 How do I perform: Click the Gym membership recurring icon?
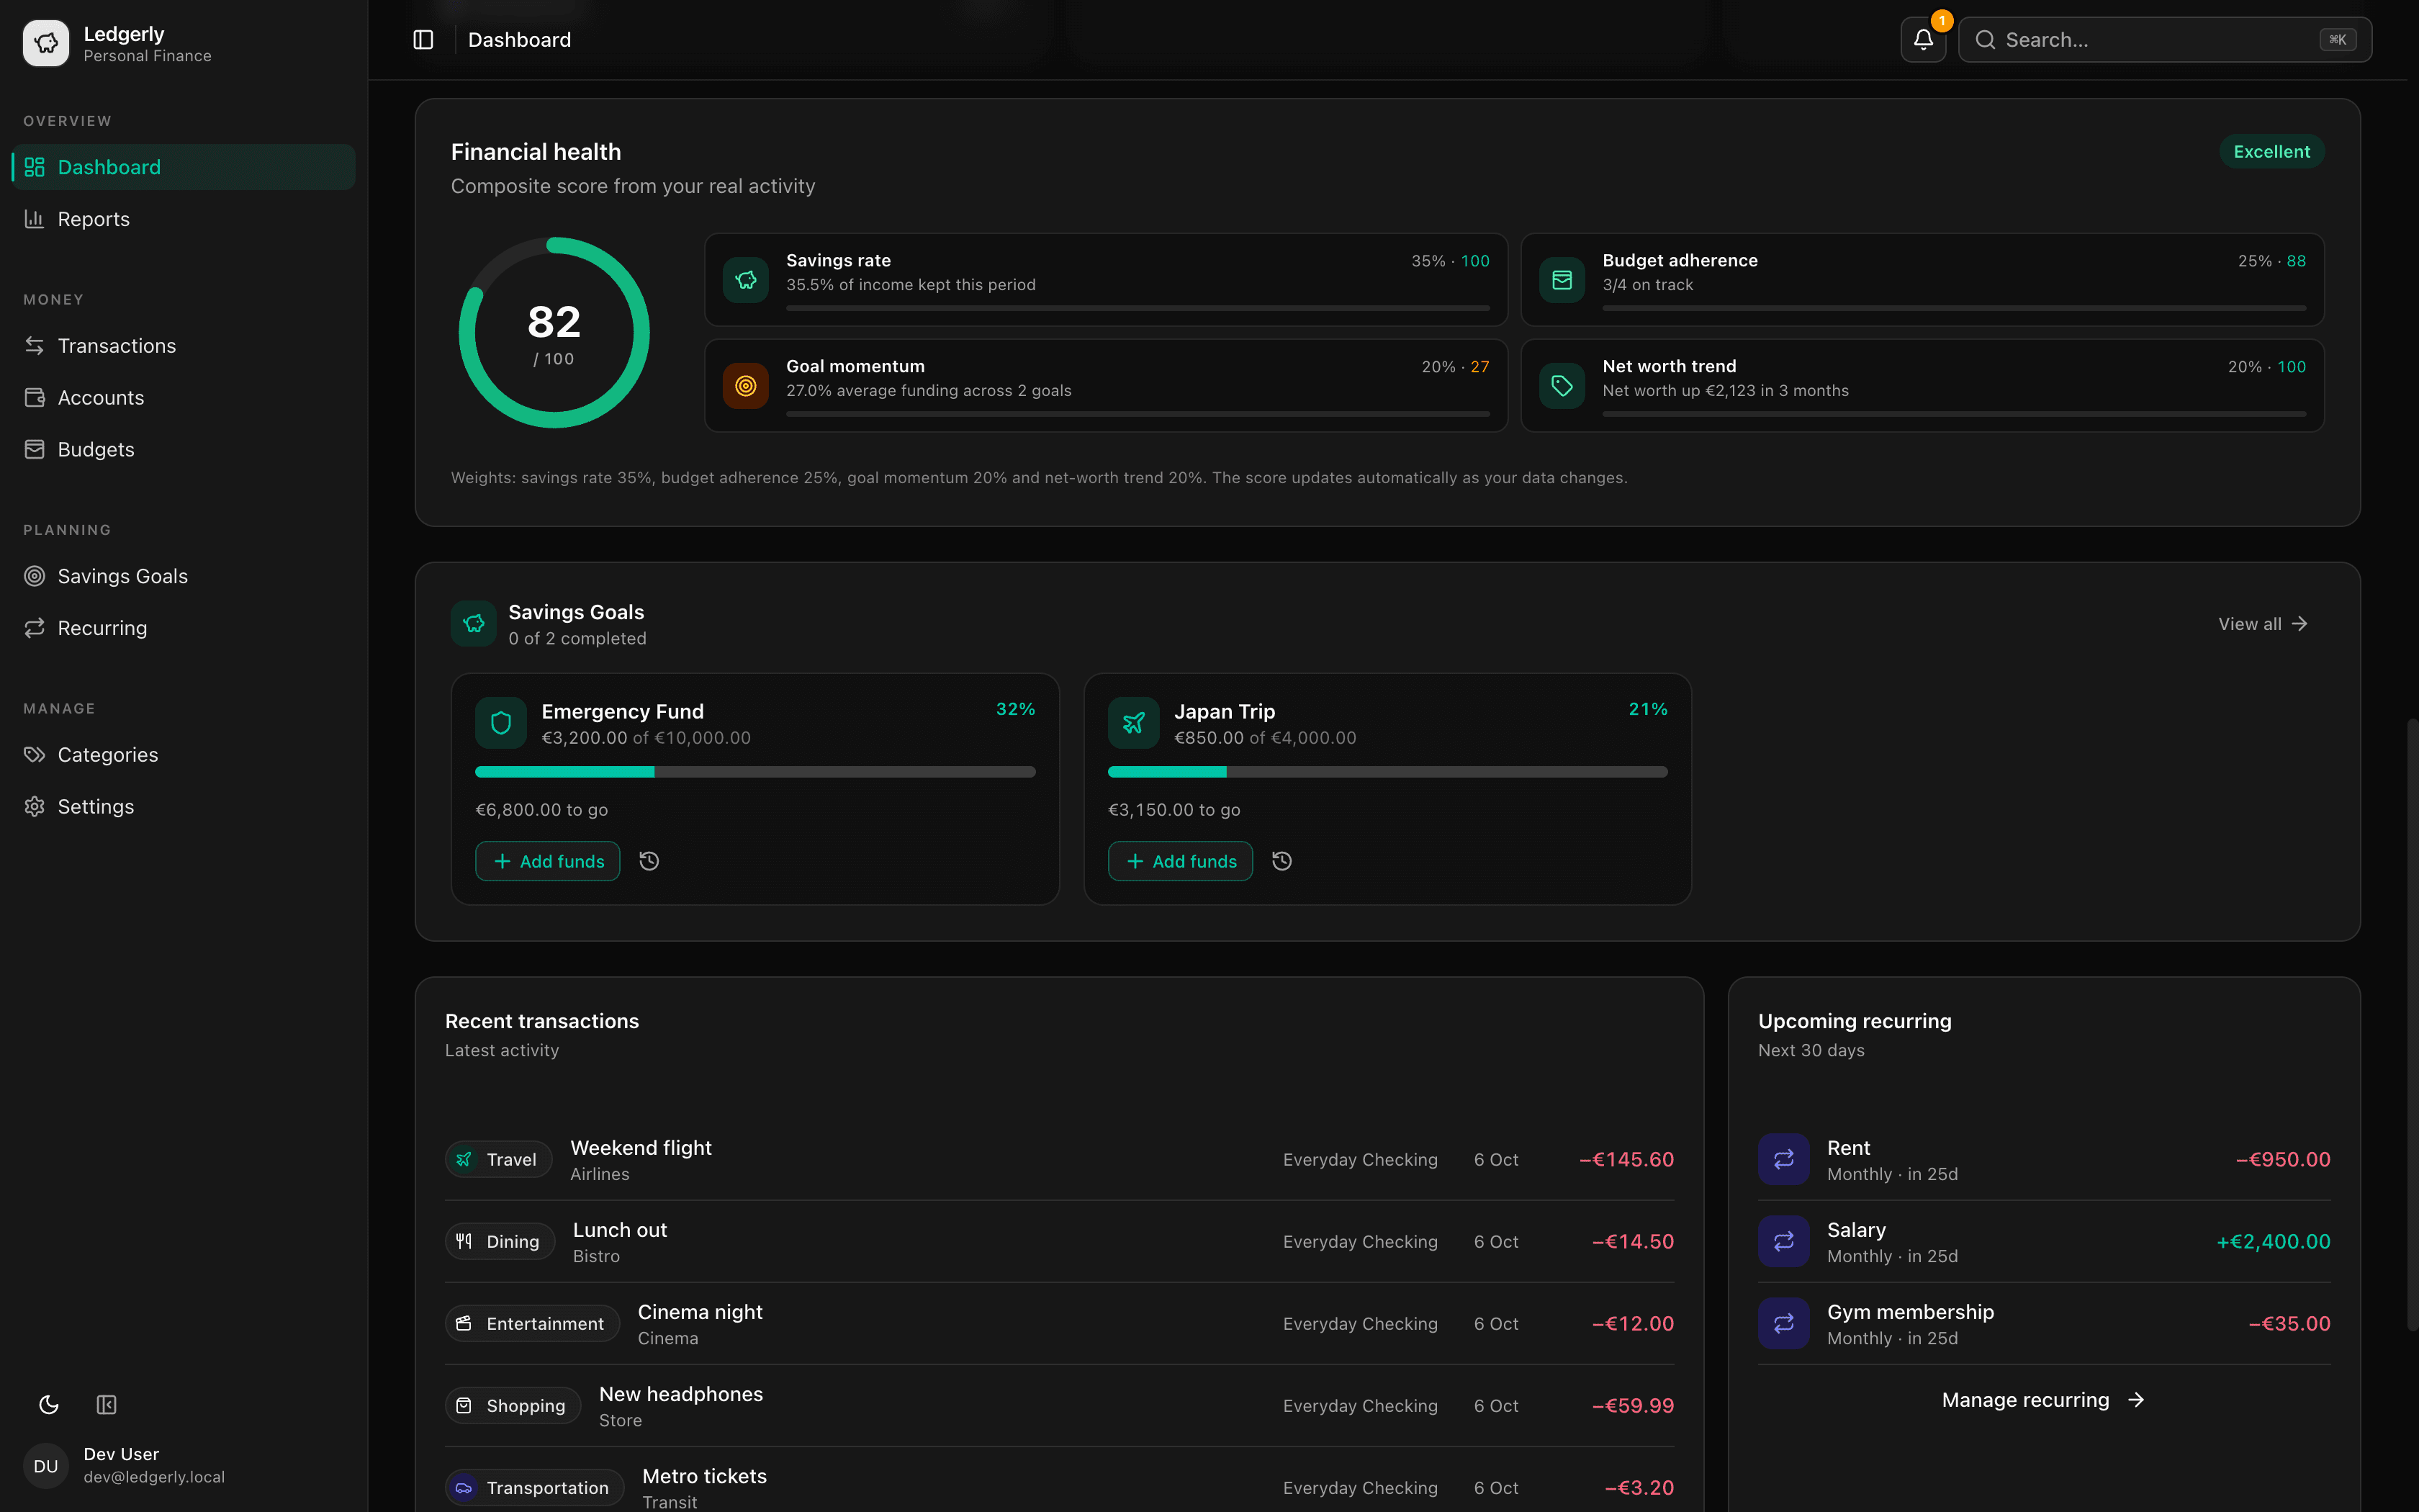[x=1783, y=1323]
